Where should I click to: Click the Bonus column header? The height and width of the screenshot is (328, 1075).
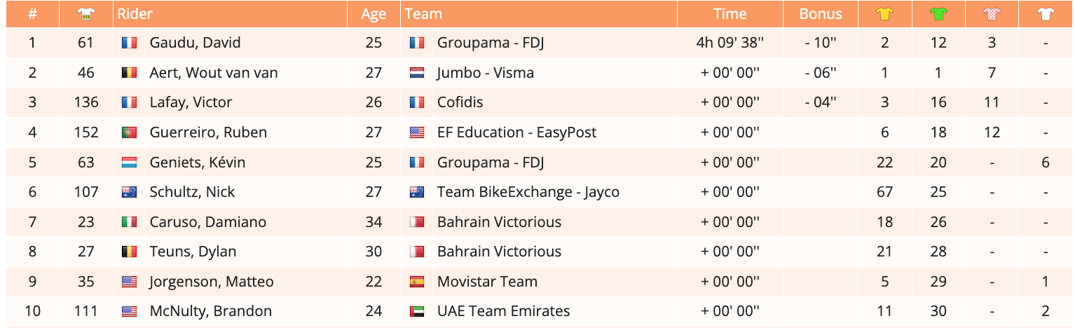pos(821,14)
